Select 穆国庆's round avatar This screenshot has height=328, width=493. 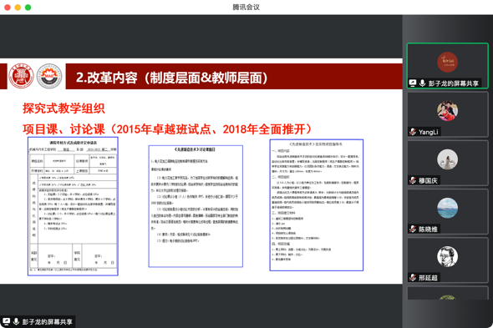pos(447,159)
